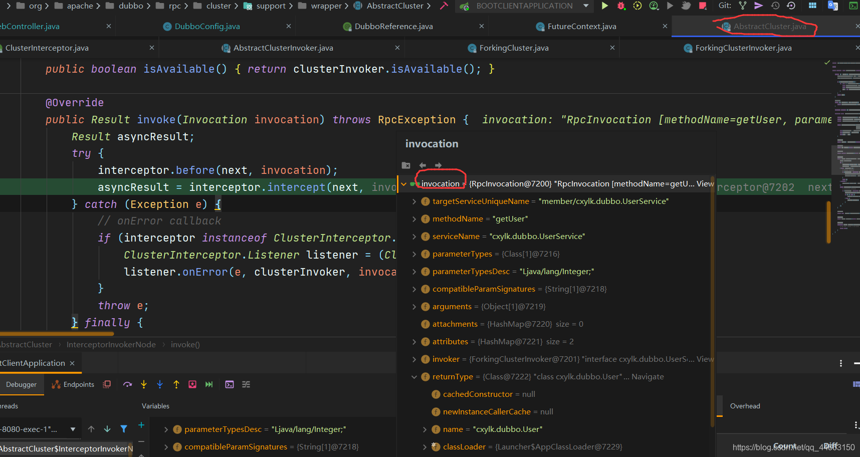This screenshot has width=860, height=457.
Task: Open Evaluate Expression console icon
Action: pyautogui.click(x=230, y=384)
